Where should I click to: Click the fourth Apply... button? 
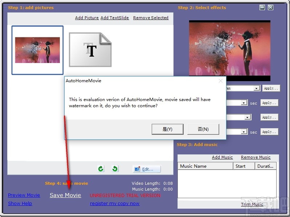pyautogui.click(x=269, y=132)
